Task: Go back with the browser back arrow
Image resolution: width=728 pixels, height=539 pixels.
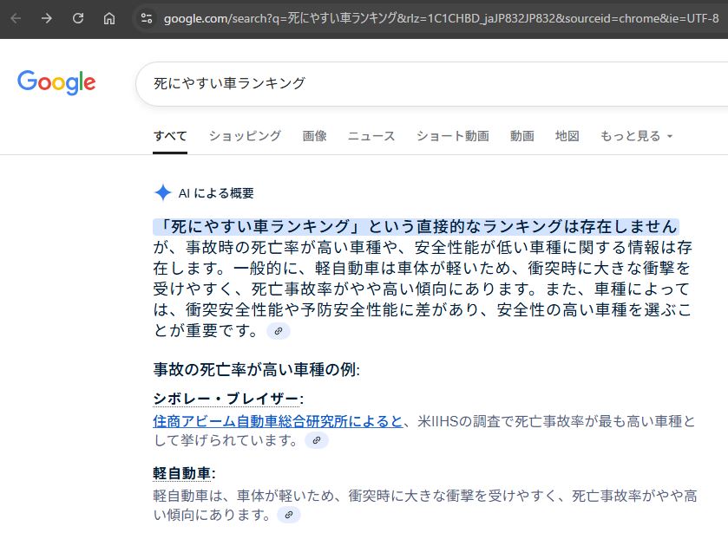Action: 16,18
